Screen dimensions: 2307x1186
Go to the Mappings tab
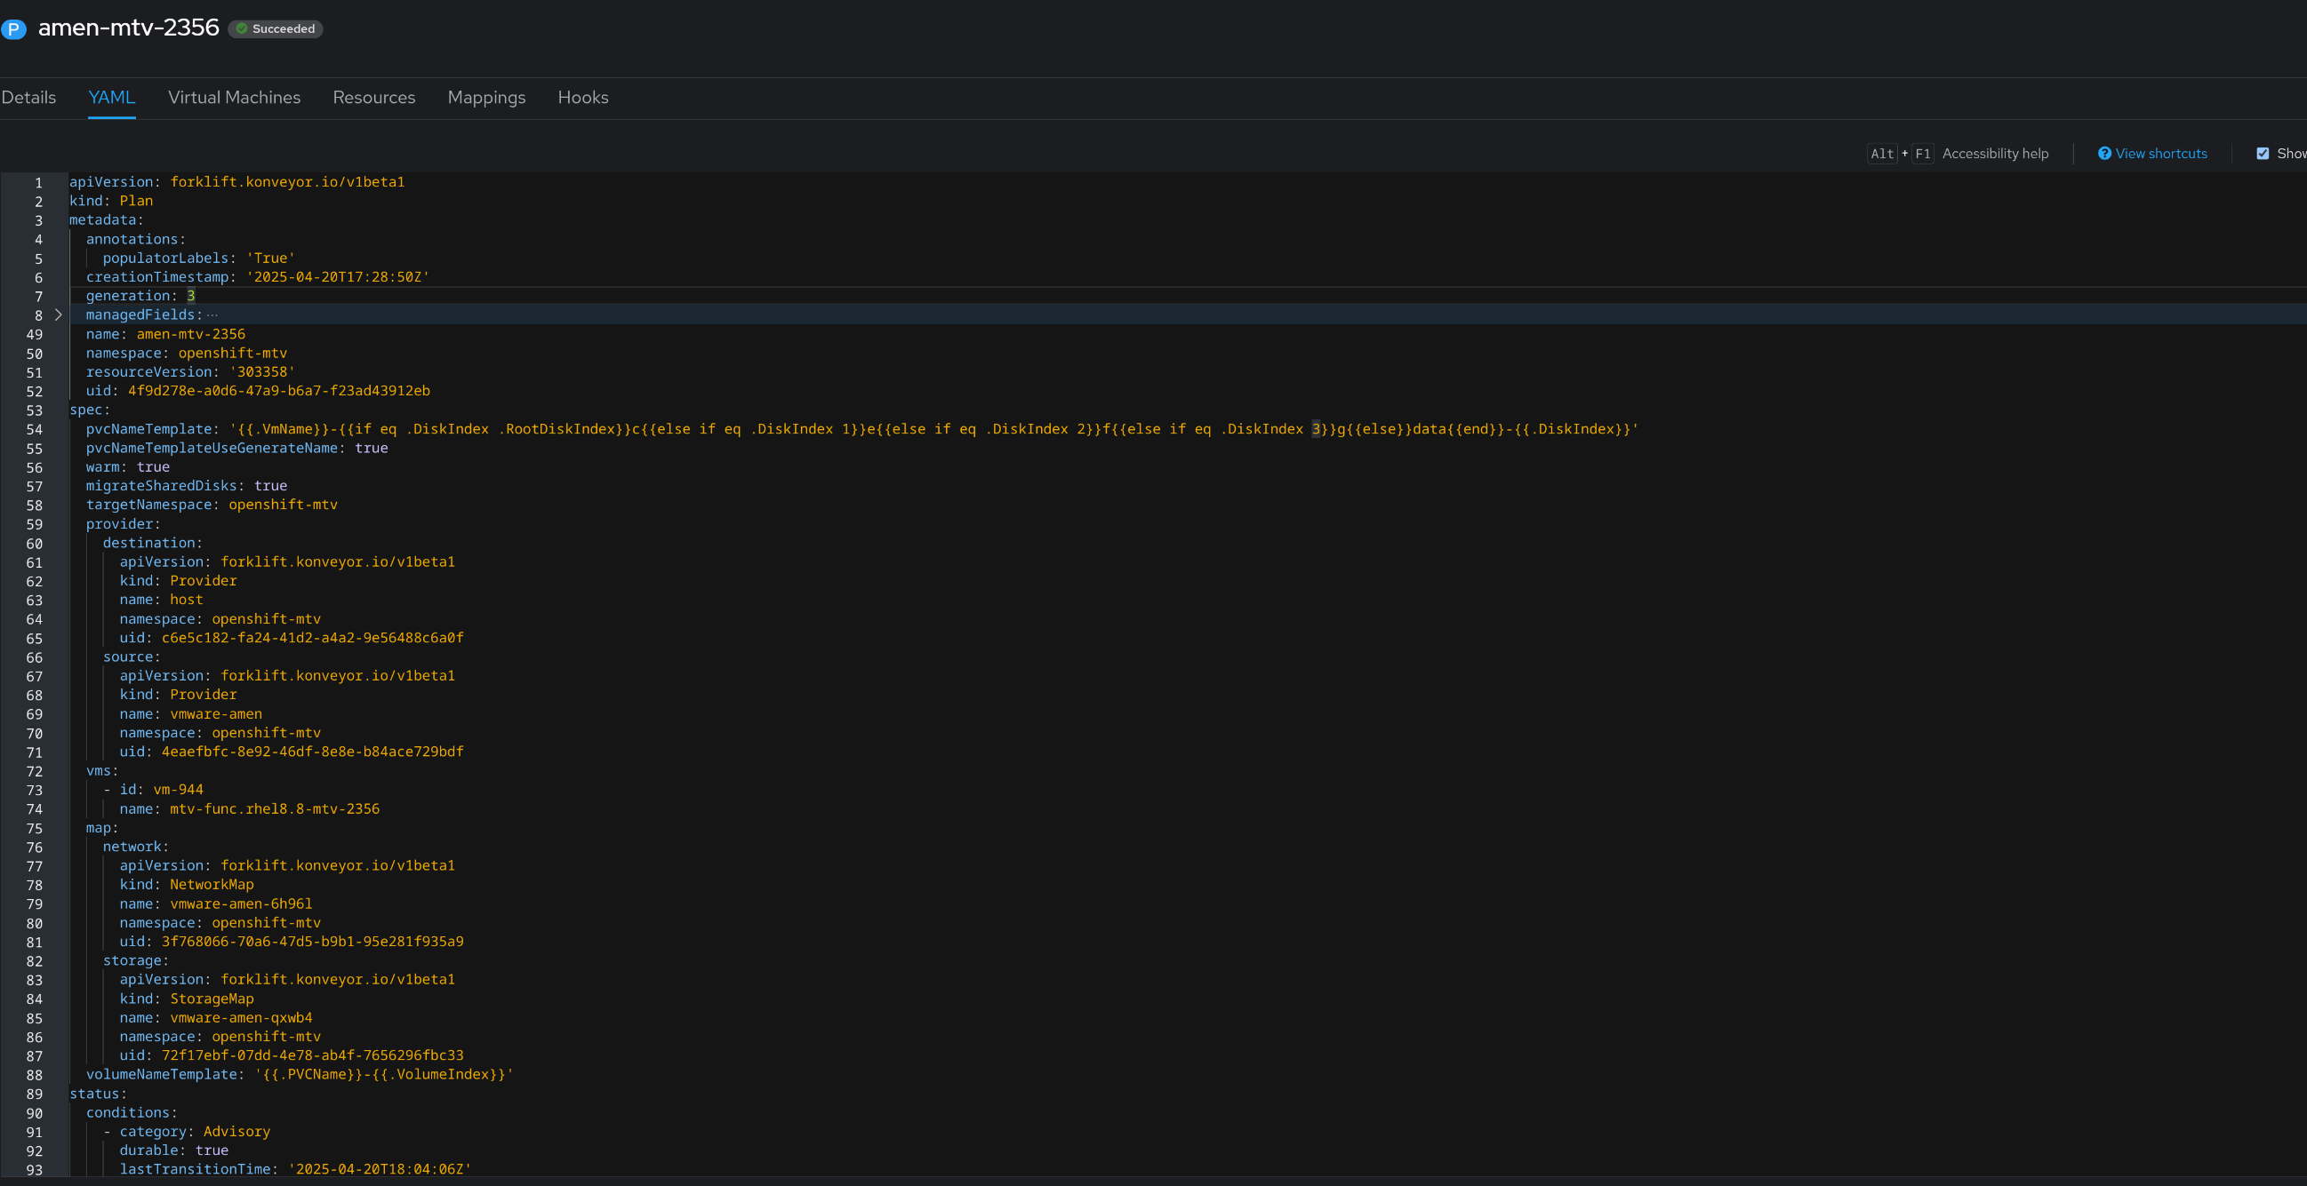486,98
